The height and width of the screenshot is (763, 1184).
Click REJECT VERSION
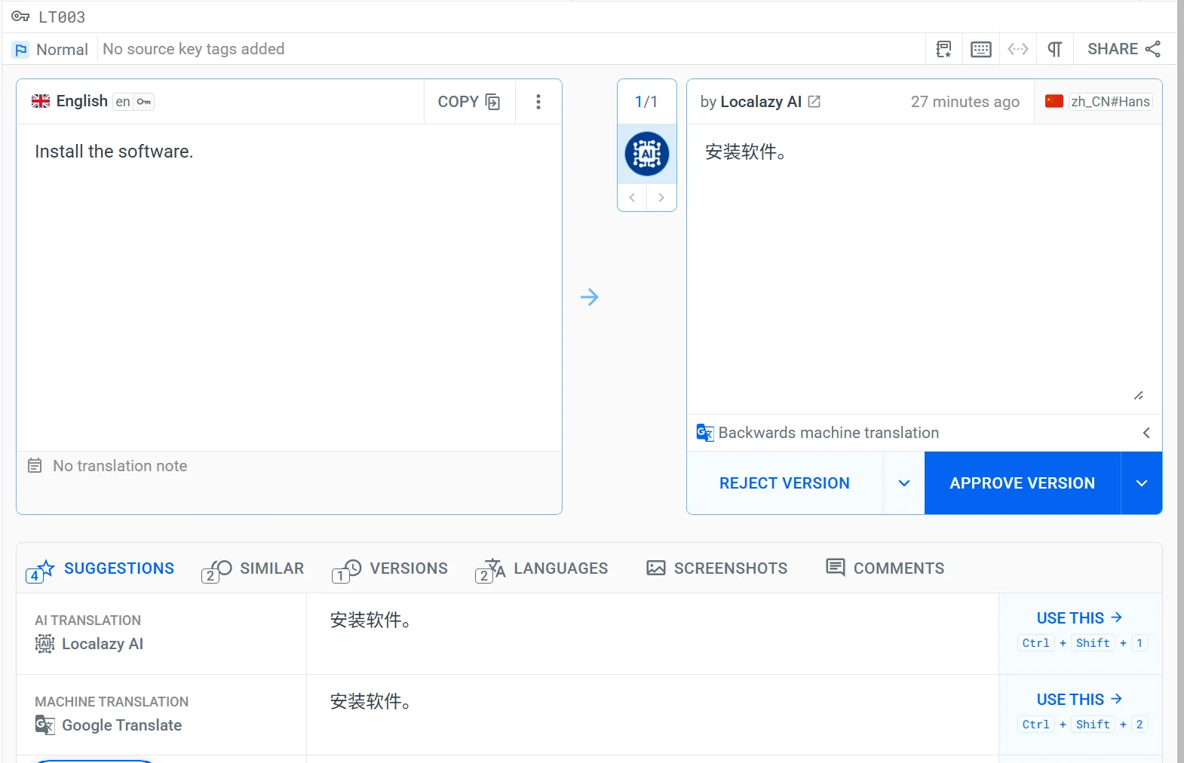[784, 483]
